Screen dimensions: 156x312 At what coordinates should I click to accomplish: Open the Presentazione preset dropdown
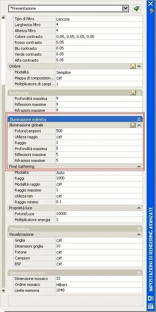(125, 8)
